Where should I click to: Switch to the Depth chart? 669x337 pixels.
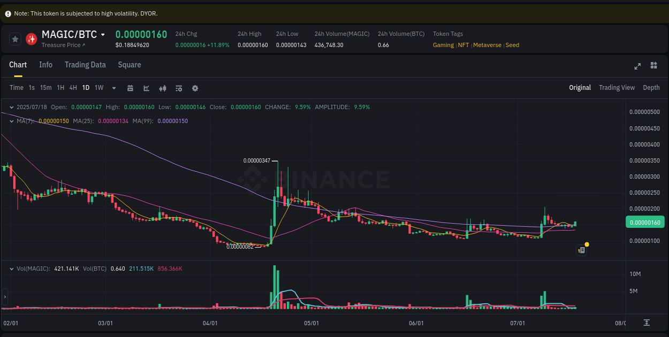click(x=651, y=88)
